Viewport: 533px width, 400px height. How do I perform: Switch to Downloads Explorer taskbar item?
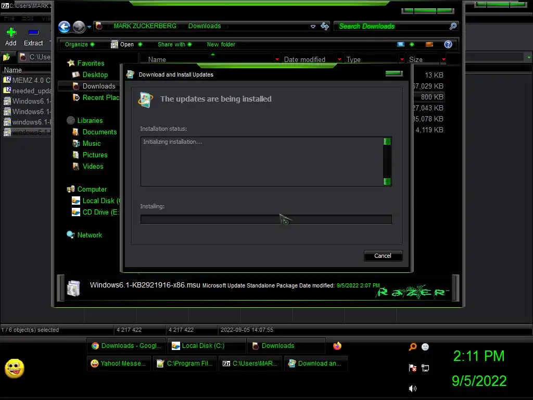coord(287,346)
